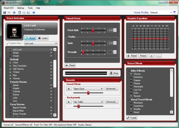Click the bars icon on the Shade row

[51, 53]
